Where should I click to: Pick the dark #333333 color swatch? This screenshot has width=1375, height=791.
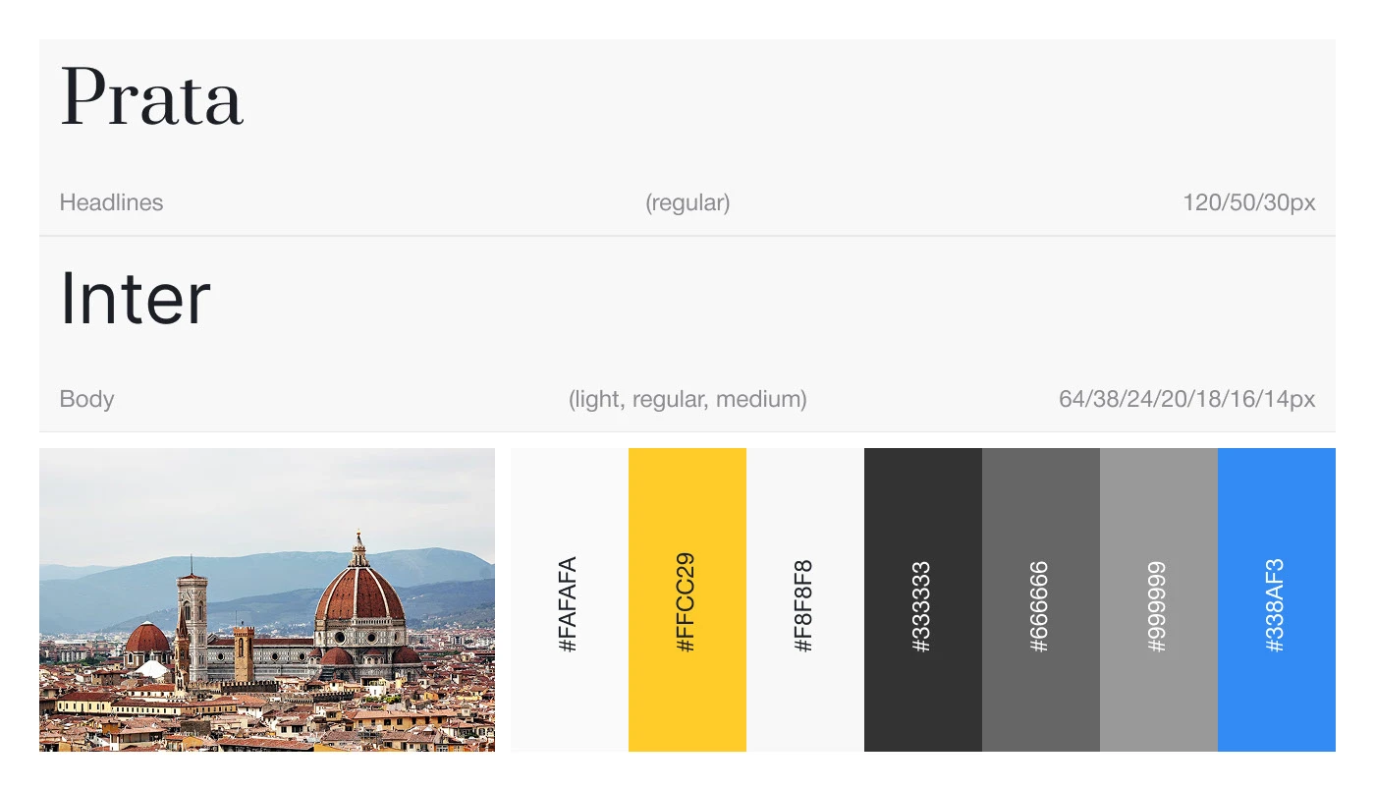[923, 599]
